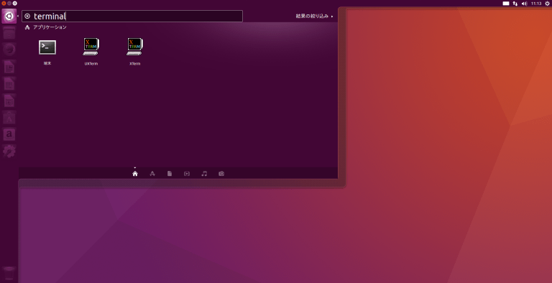The image size is (552, 283).
Task: Switch to the Applications lens icon
Action: click(x=152, y=174)
